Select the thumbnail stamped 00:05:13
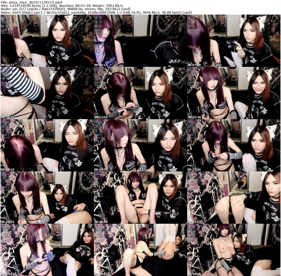The width and height of the screenshot is (281, 276). pyautogui.click(x=140, y=41)
